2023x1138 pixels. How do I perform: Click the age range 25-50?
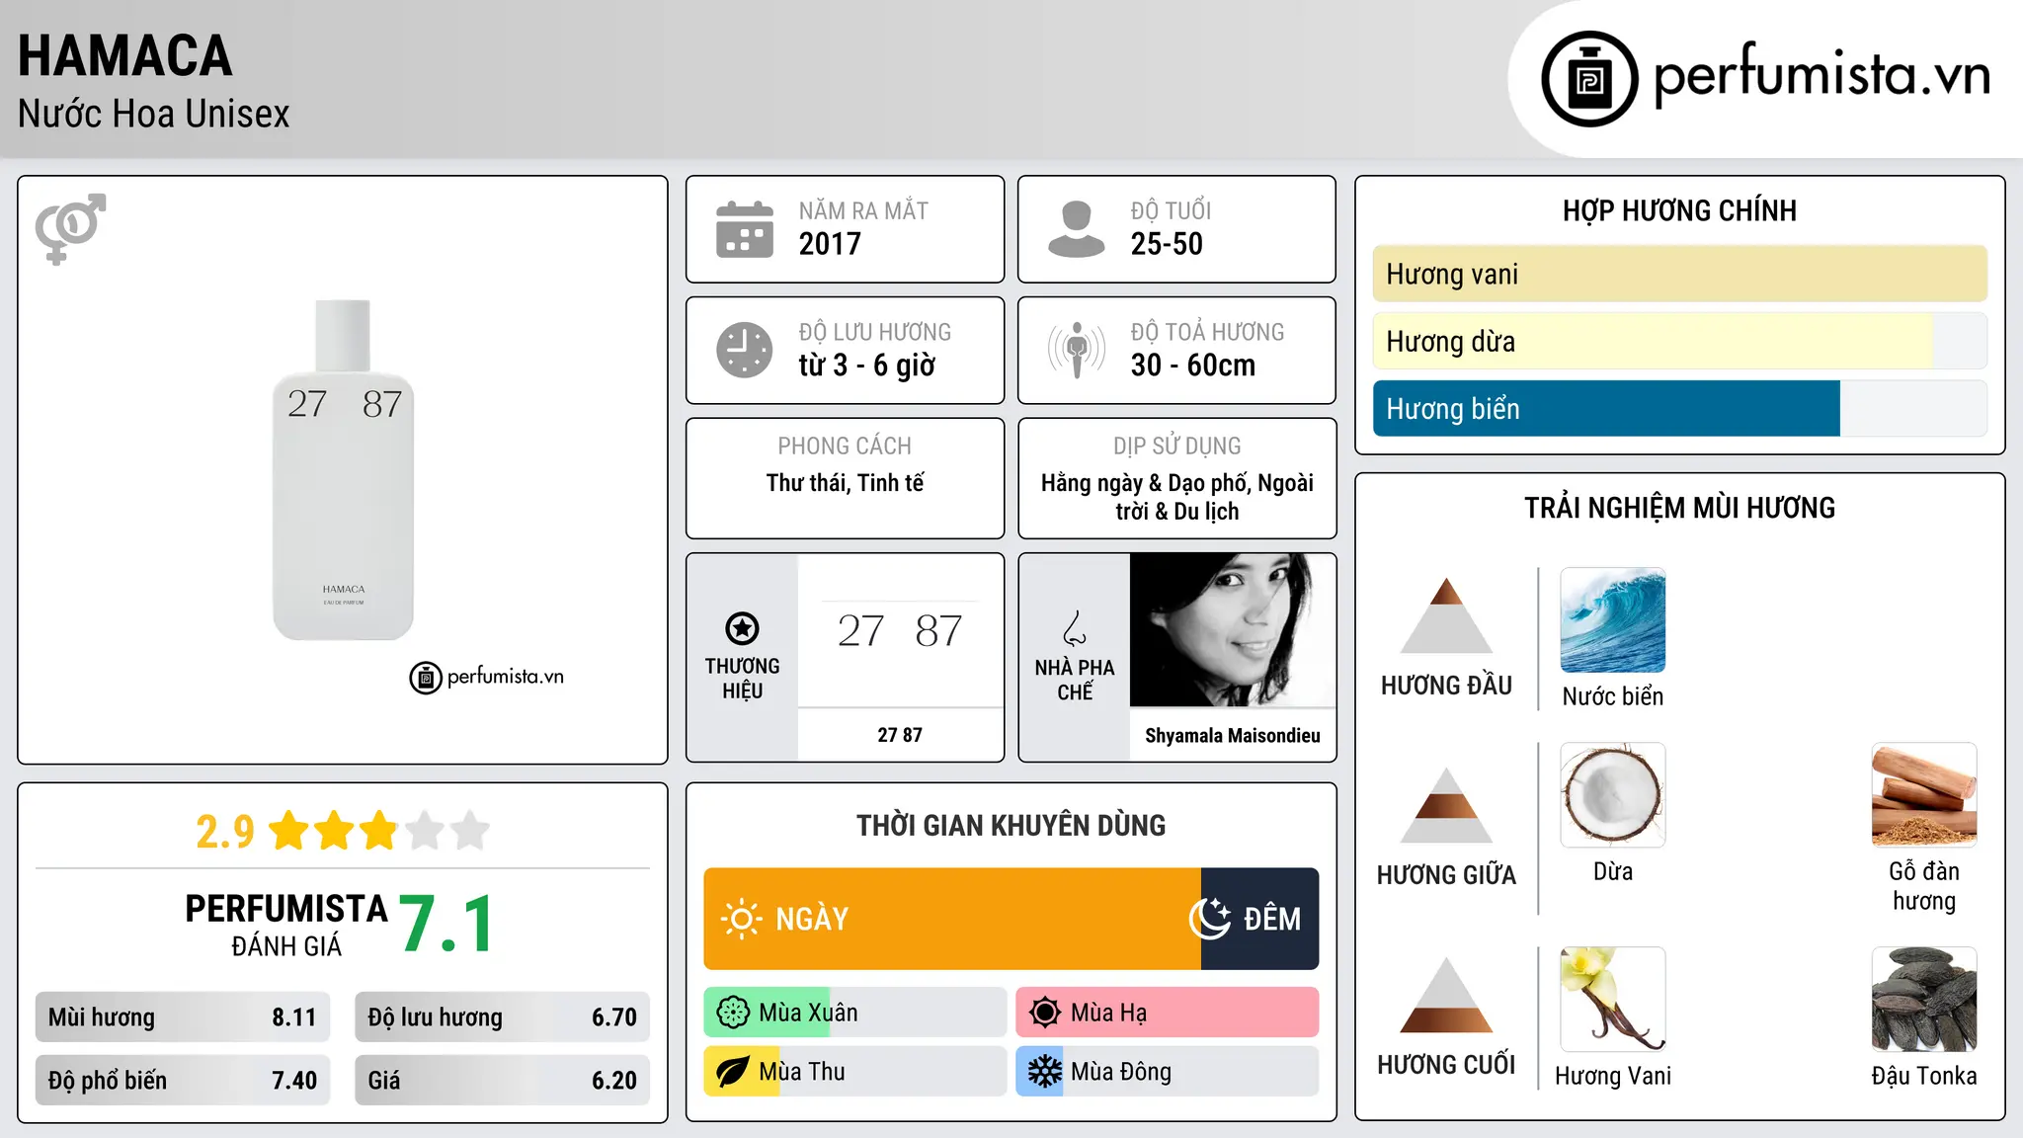pos(1167,244)
